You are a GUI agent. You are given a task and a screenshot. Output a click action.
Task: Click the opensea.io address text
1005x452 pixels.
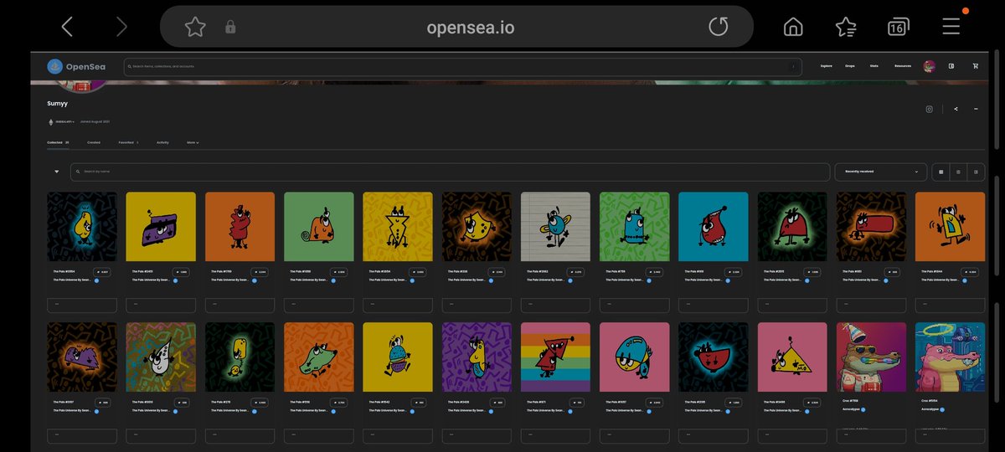tap(471, 28)
